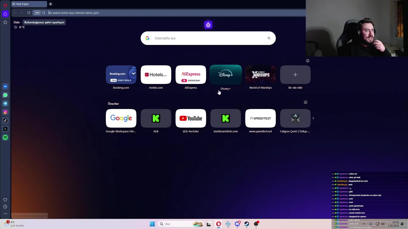Toggle the VPN badge in the address bar

pos(37,13)
